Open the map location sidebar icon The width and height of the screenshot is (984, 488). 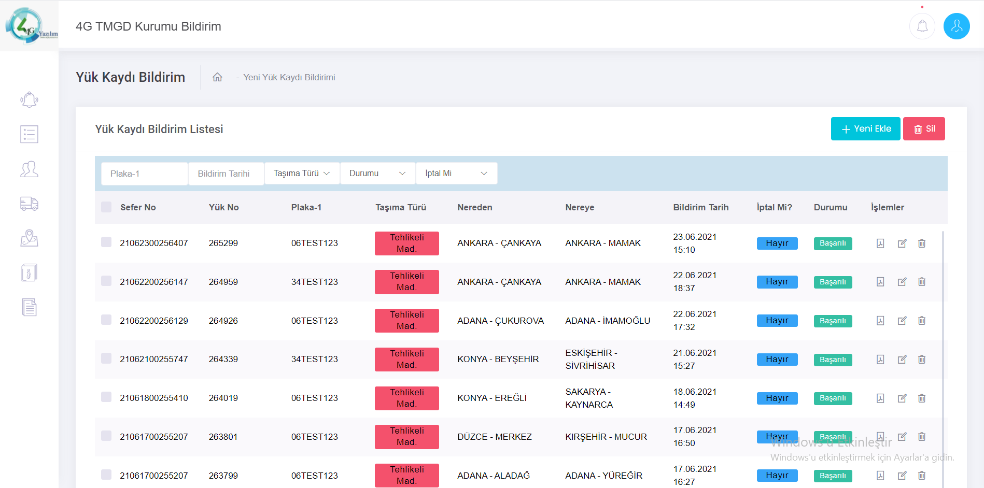tap(29, 238)
